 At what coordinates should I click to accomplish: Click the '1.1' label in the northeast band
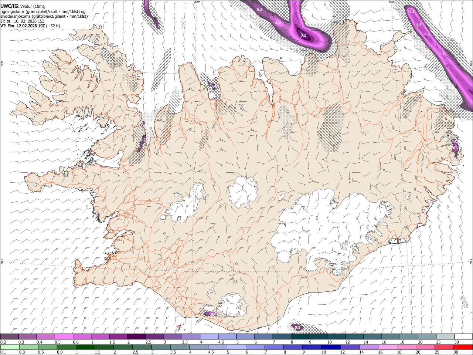442,54
